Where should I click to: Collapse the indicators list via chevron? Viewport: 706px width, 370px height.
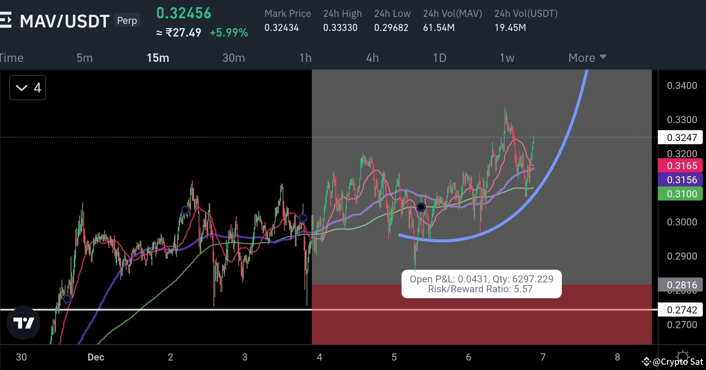click(x=21, y=88)
